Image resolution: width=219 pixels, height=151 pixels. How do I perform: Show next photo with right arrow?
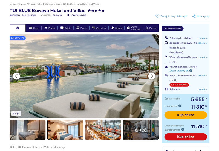[x=152, y=76]
